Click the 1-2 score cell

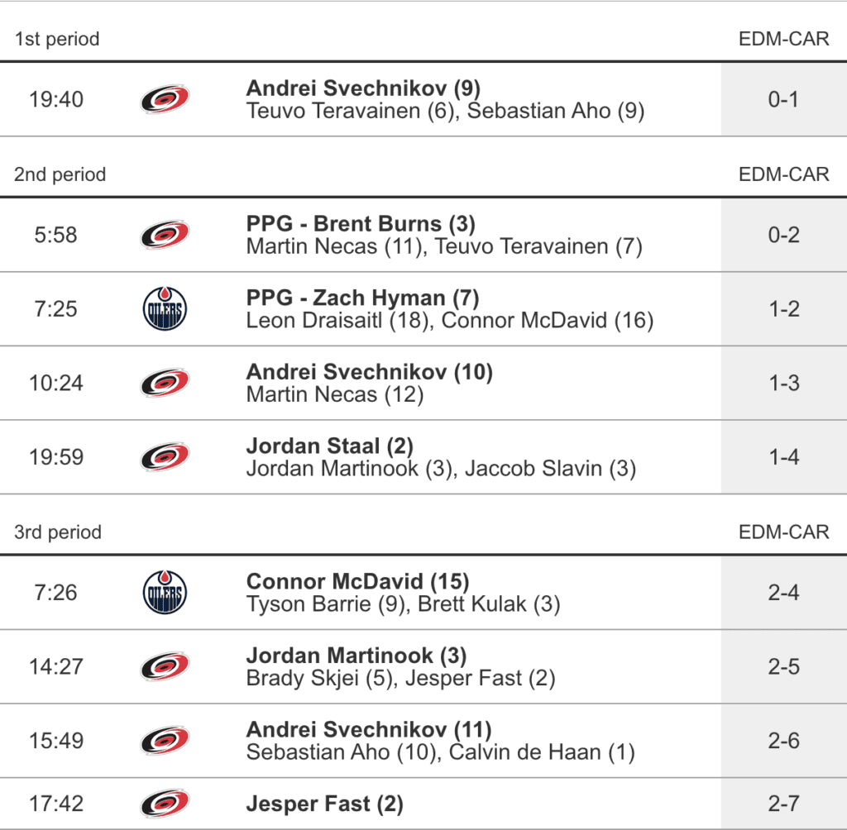(783, 309)
